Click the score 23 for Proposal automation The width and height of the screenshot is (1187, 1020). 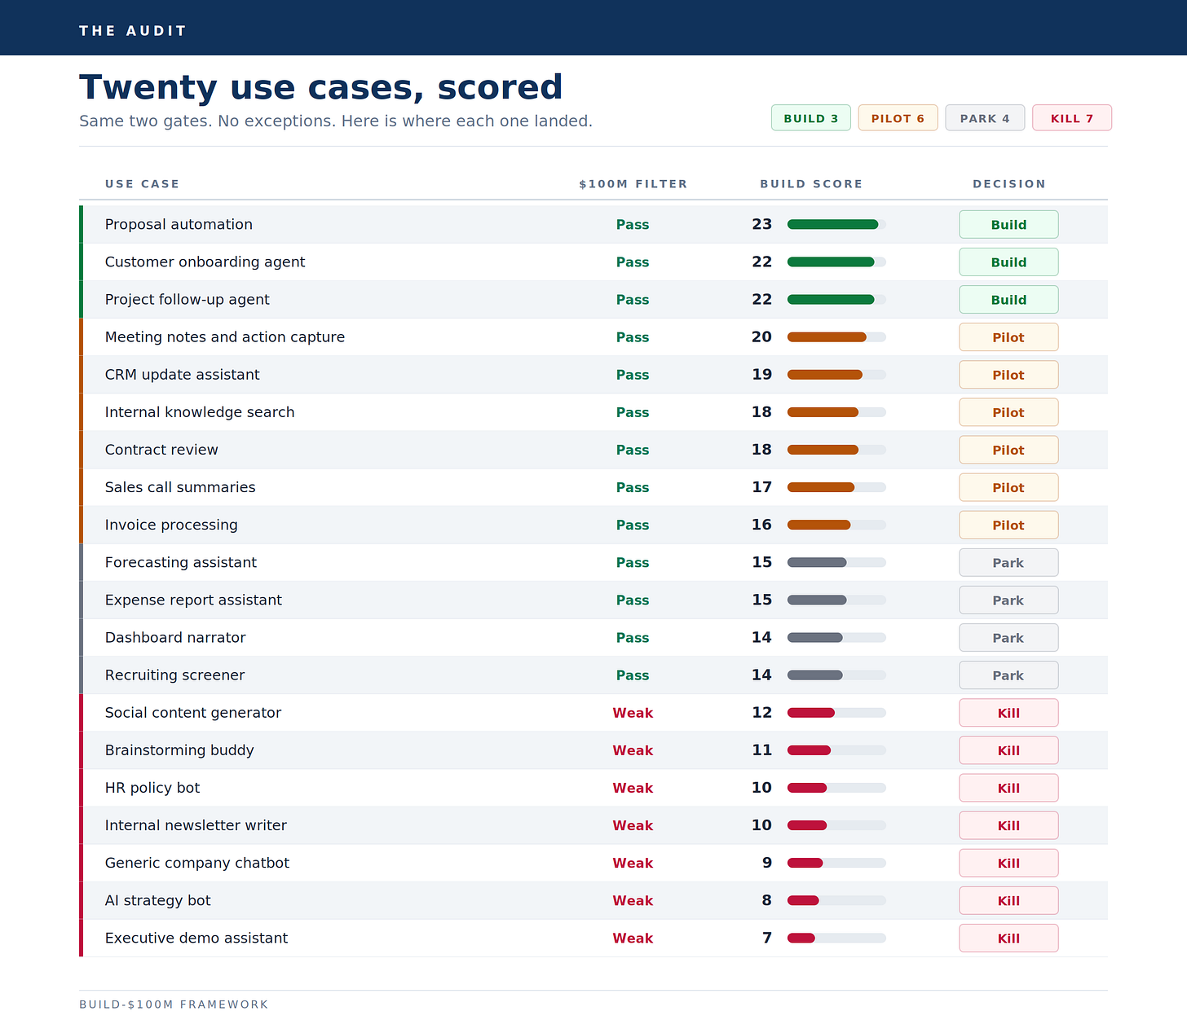point(761,224)
